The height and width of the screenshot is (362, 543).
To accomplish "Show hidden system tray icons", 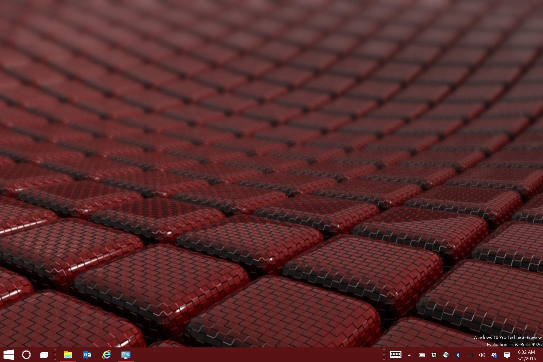I will click(409, 355).
